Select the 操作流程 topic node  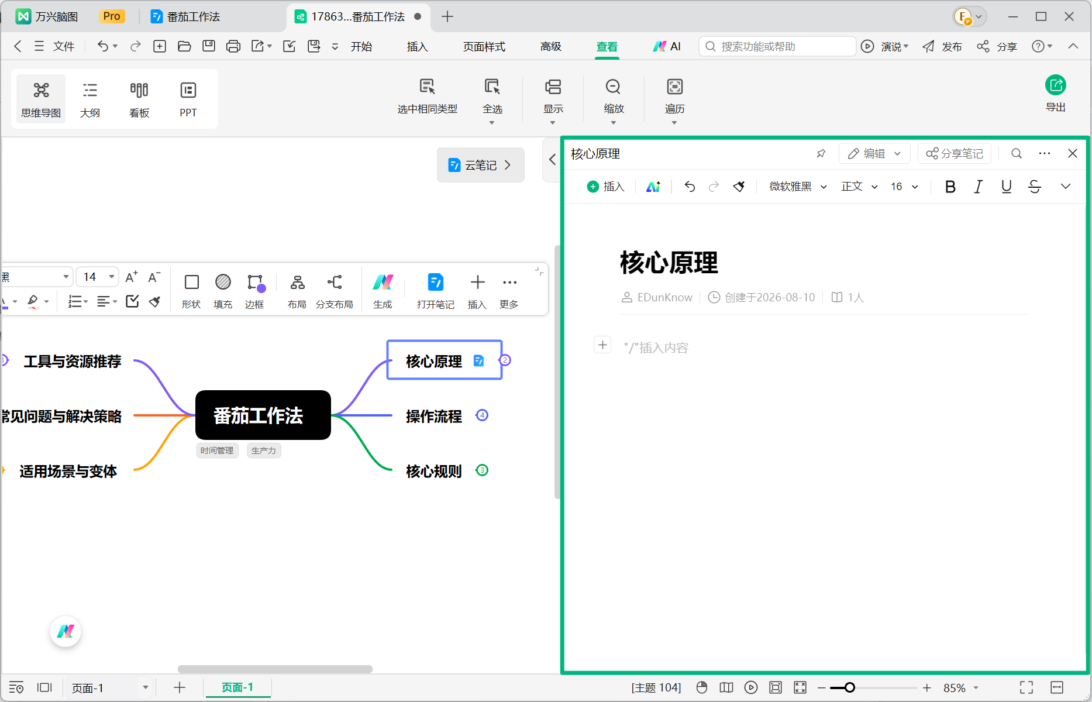tap(434, 416)
